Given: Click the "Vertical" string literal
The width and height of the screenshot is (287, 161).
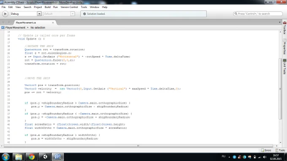Looking at the screenshot, I should pos(117,89).
